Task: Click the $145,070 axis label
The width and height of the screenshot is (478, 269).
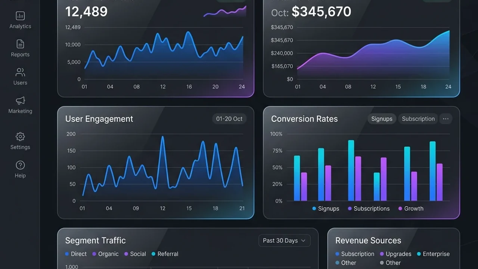Action: click(x=282, y=66)
